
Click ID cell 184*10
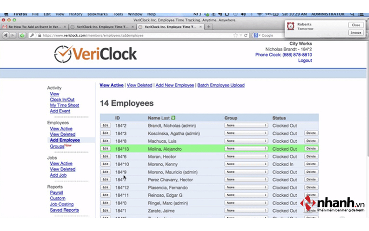point(122,164)
